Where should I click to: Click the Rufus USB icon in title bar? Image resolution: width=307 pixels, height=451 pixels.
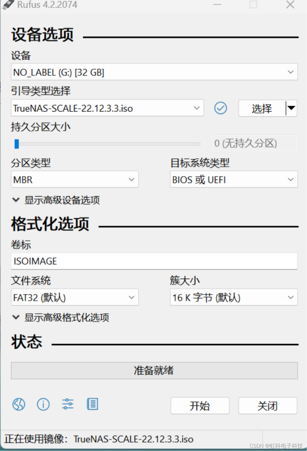click(x=8, y=5)
